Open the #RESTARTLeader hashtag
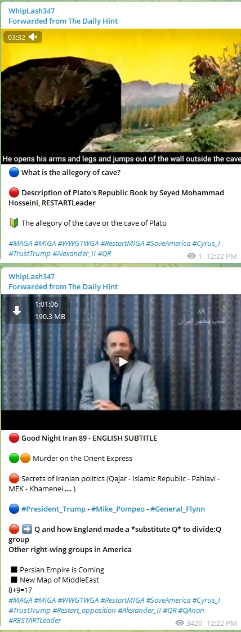Image resolution: width=241 pixels, height=632 pixels. click(x=35, y=620)
